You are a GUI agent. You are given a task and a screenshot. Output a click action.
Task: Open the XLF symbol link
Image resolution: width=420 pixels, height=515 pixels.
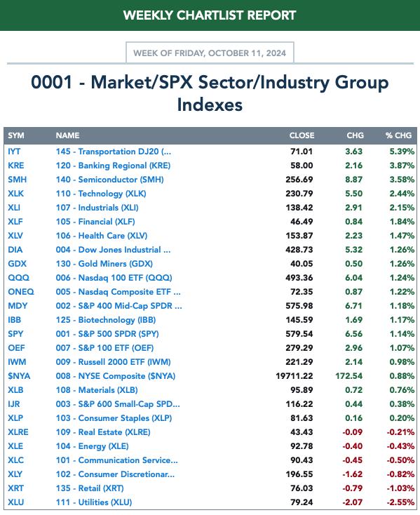[15, 222]
